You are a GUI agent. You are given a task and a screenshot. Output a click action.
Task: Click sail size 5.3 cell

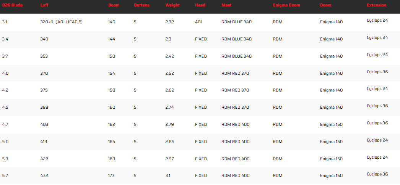point(5,159)
